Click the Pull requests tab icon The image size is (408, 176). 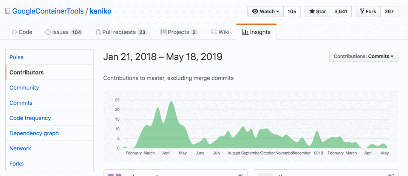pyautogui.click(x=98, y=32)
